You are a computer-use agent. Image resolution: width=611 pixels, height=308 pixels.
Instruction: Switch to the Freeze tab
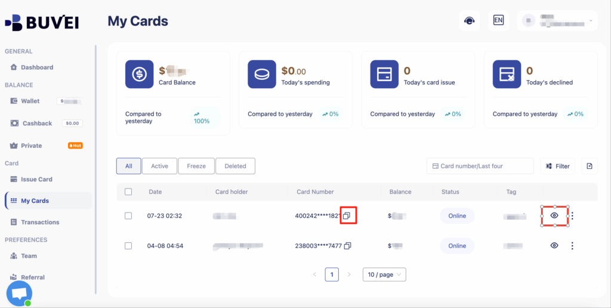click(x=196, y=166)
